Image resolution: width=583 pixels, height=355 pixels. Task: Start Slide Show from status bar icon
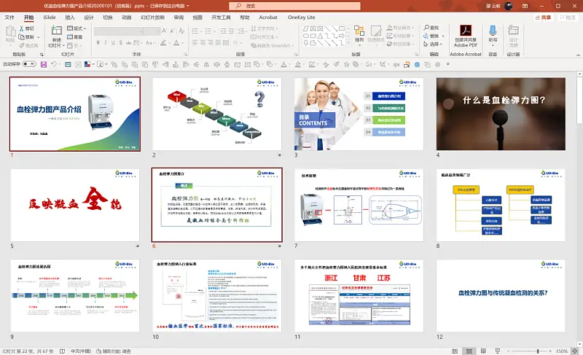click(x=498, y=351)
